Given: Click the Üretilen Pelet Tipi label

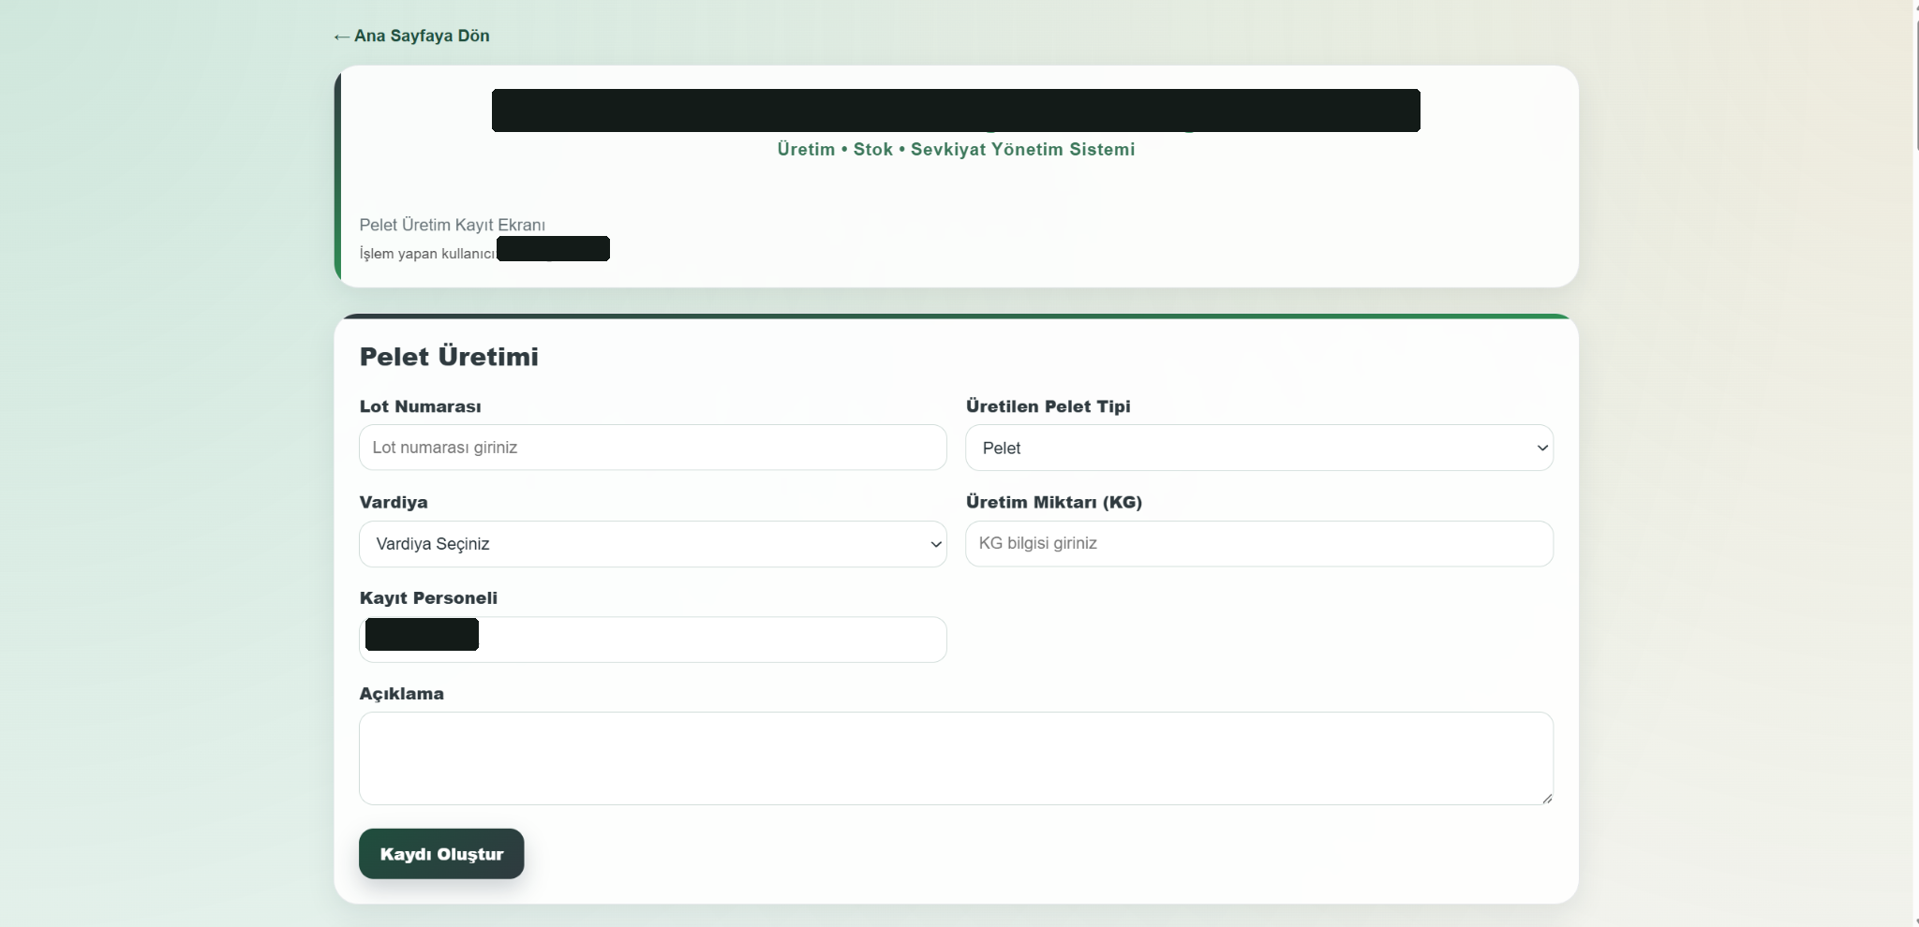Looking at the screenshot, I should click(1049, 406).
